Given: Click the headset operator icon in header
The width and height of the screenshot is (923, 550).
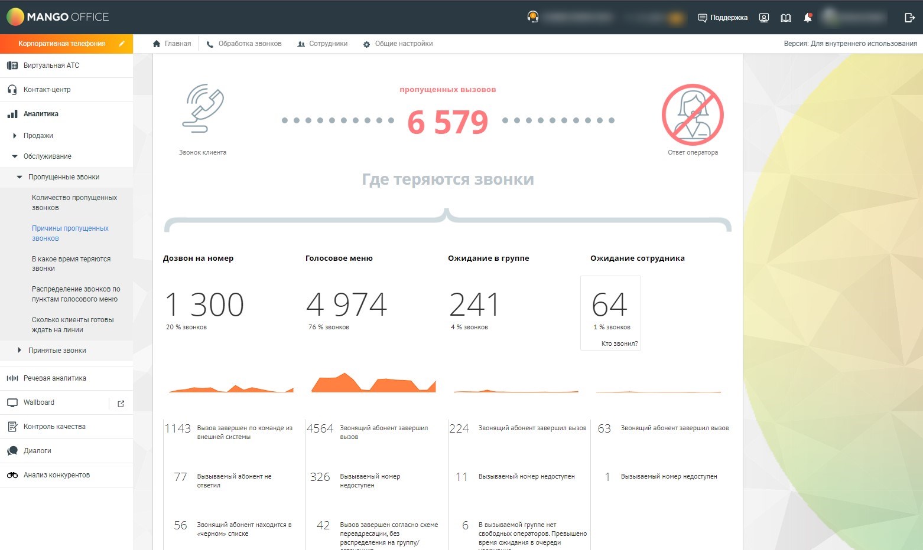Looking at the screenshot, I should [532, 17].
